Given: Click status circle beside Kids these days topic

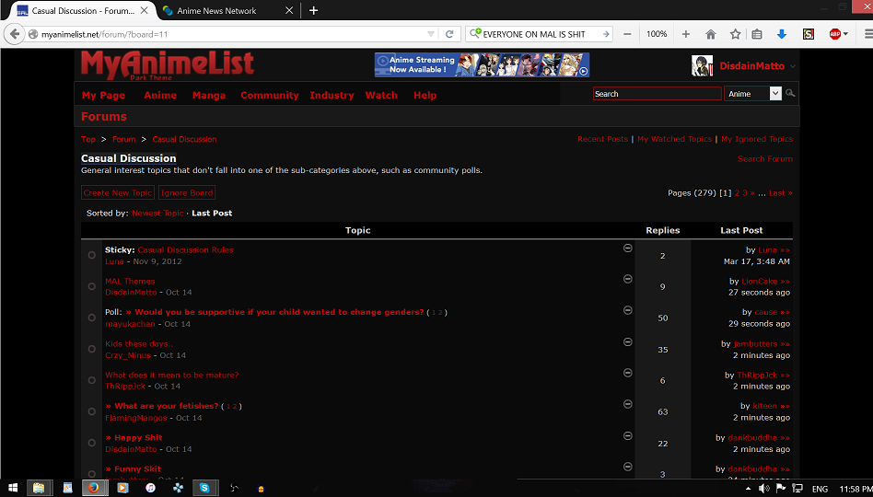Looking at the screenshot, I should (92, 349).
